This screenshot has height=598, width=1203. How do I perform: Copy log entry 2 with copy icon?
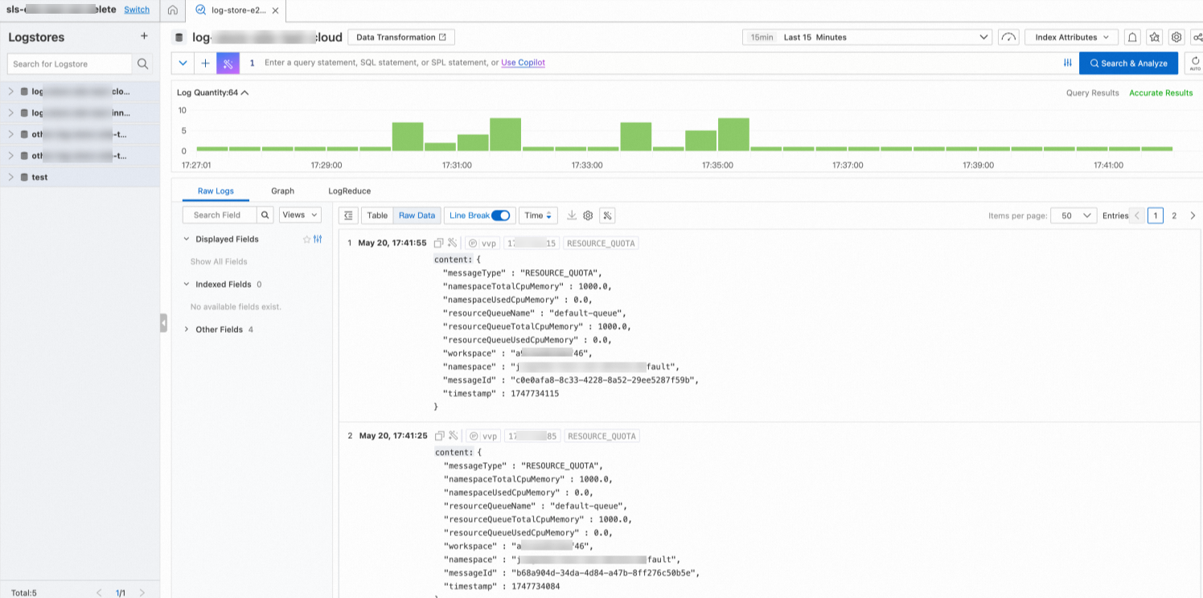click(439, 436)
